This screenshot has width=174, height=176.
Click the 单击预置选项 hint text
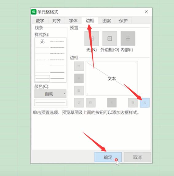[86, 112]
